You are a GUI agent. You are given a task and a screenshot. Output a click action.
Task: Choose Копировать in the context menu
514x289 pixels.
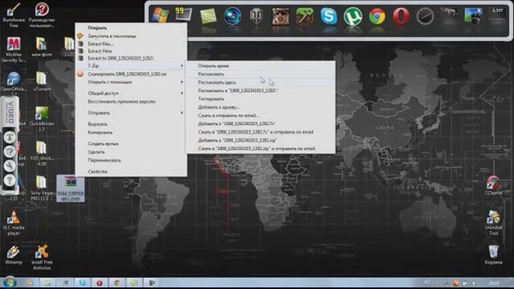[x=131, y=132]
